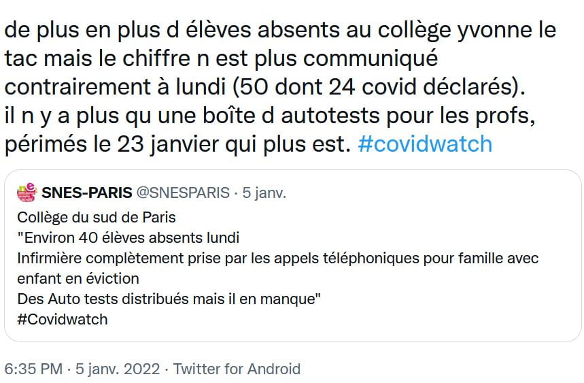Screen dimensions: 584x383
Task: Click the blue #covidwatch hashtag
Action: pyautogui.click(x=425, y=144)
